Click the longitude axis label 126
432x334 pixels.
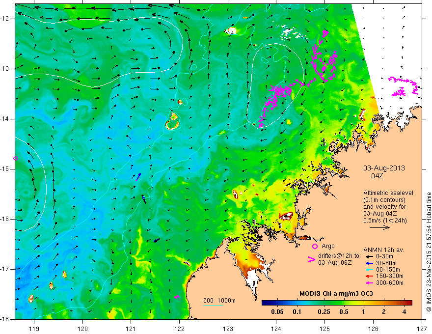(373, 329)
